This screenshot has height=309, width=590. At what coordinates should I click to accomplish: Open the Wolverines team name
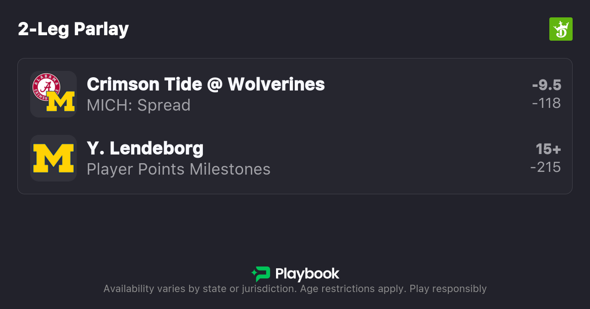[276, 84]
